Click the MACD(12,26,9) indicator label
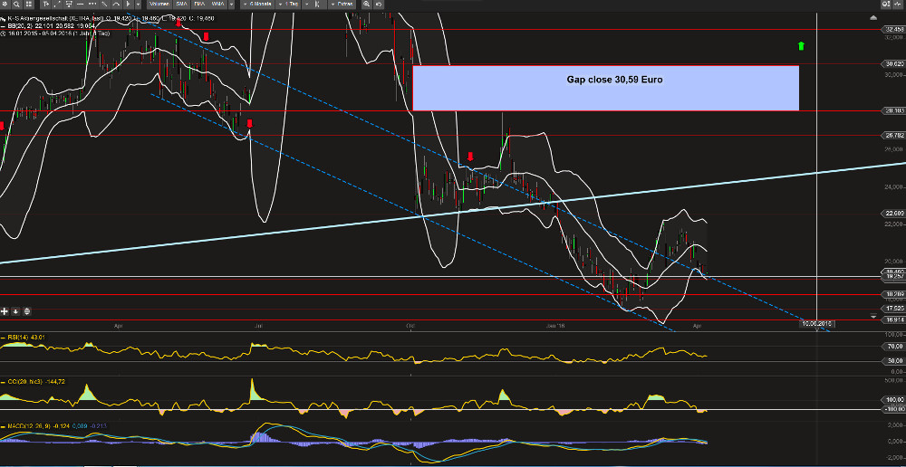This screenshot has height=467, width=906. pyautogui.click(x=29, y=426)
